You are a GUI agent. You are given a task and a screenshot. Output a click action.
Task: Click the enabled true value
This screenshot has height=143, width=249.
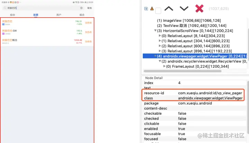pos(182,128)
